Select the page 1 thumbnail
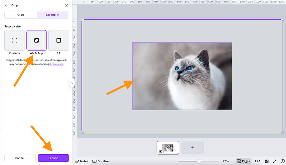Viewport: 286px width, 165px height. [x=168, y=148]
